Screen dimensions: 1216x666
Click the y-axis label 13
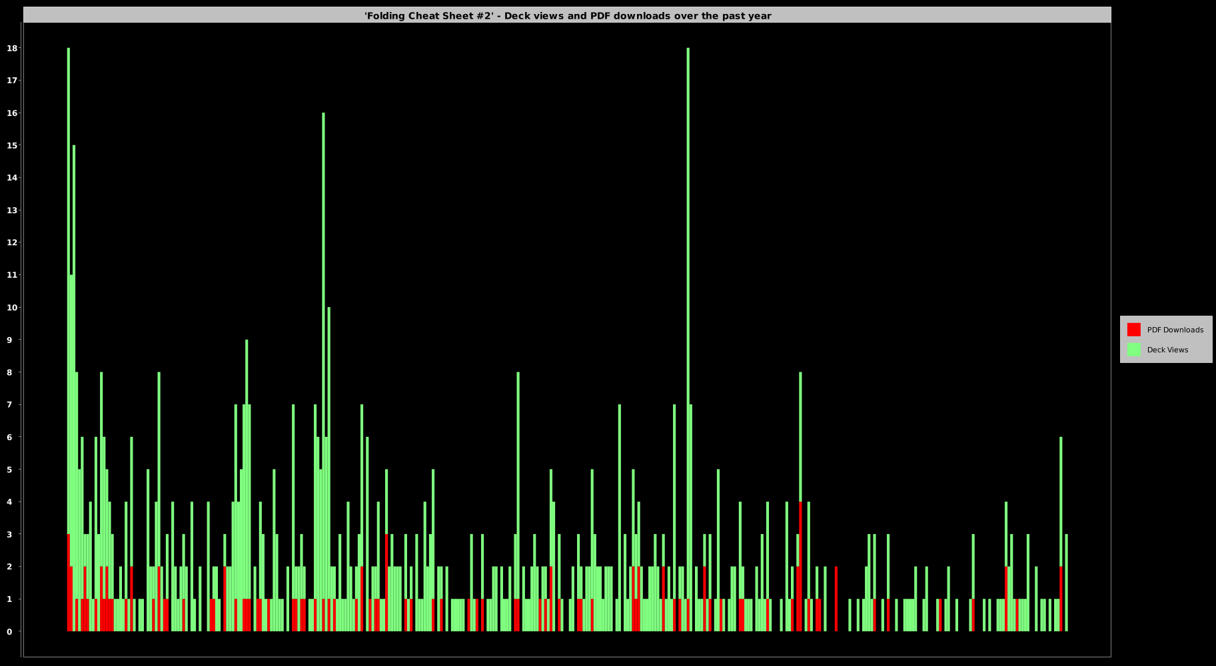pyautogui.click(x=11, y=210)
